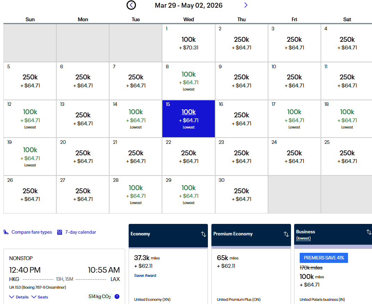
Task: Go to previous month with back arrow
Action: pos(131,5)
